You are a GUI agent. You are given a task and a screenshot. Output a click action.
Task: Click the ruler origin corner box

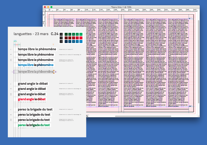pos(44,10)
